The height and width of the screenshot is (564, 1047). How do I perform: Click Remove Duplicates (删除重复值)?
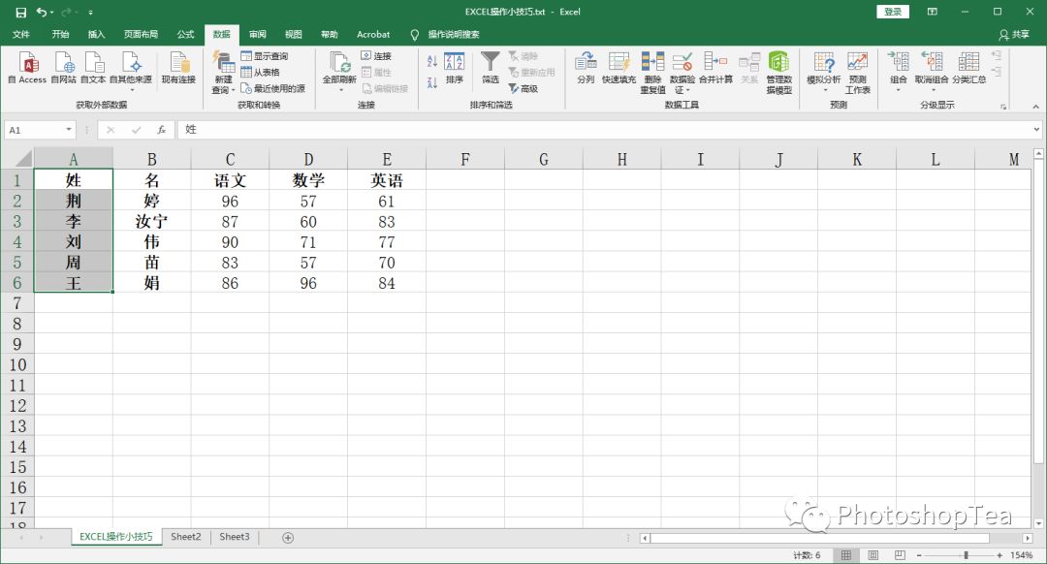coord(652,72)
